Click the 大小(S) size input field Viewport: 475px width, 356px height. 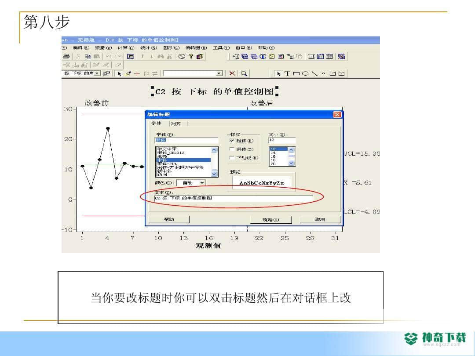(x=282, y=140)
